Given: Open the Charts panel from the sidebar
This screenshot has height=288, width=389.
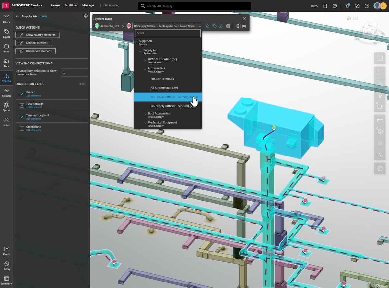Looking at the screenshot, I should (6, 251).
